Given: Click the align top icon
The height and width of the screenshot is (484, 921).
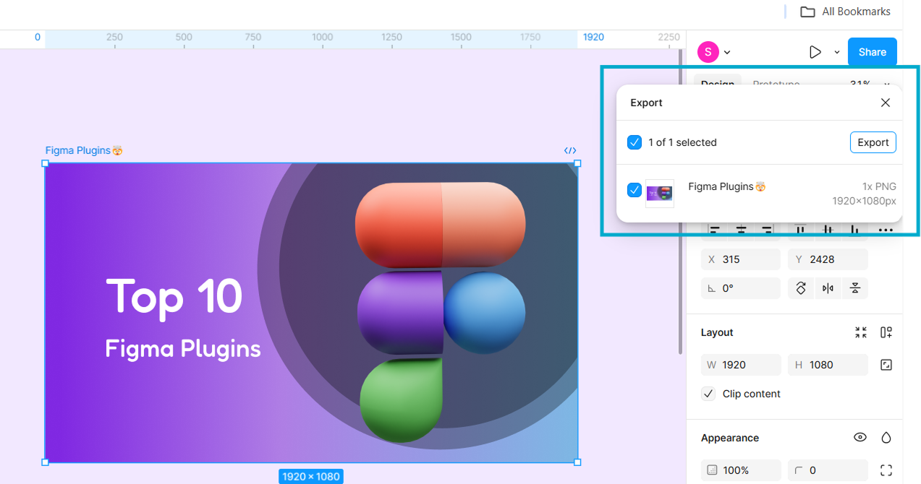Looking at the screenshot, I should pyautogui.click(x=801, y=230).
